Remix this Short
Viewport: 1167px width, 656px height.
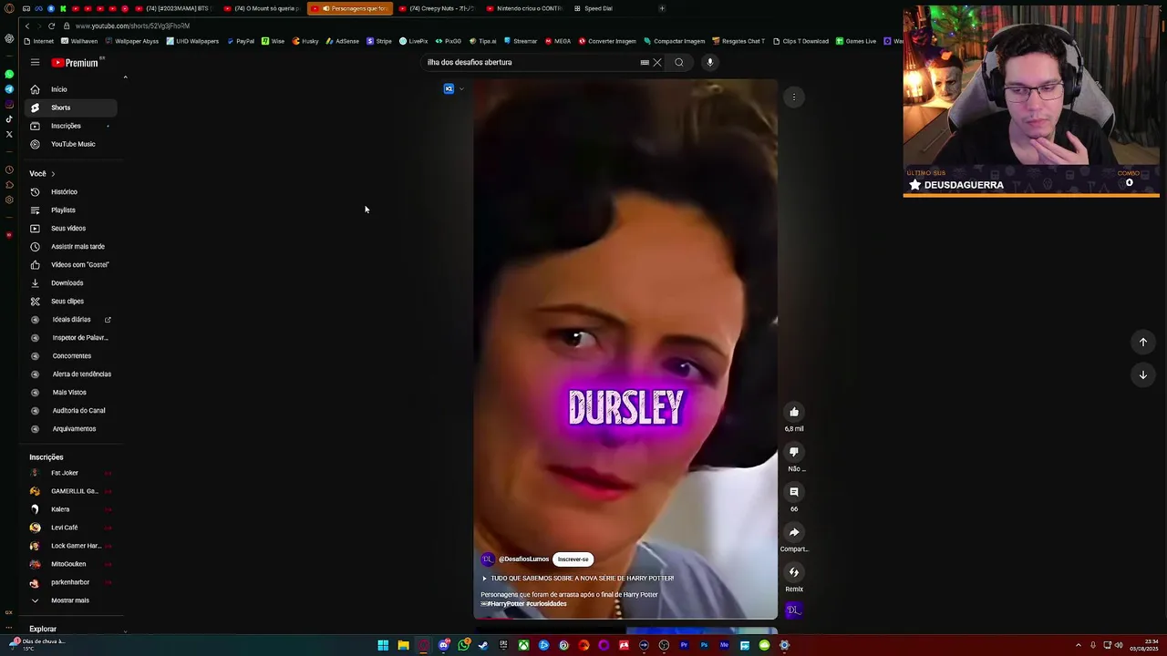tap(794, 572)
